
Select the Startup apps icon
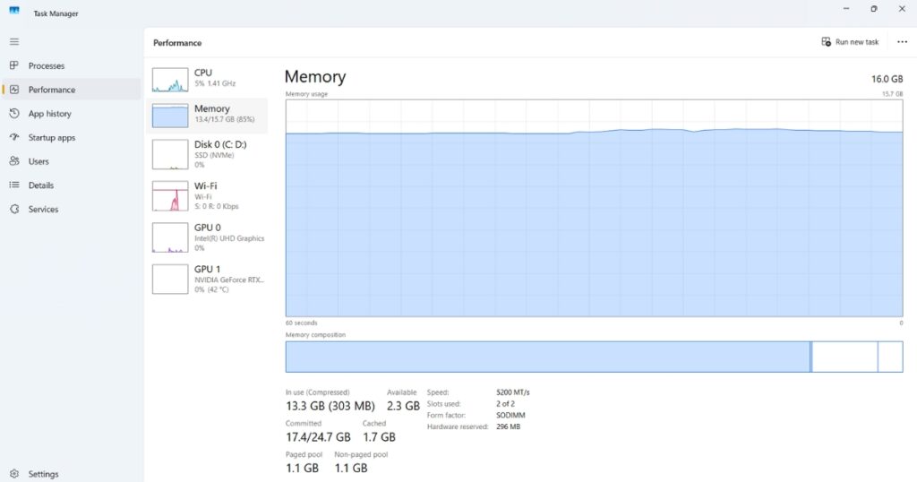coord(13,138)
